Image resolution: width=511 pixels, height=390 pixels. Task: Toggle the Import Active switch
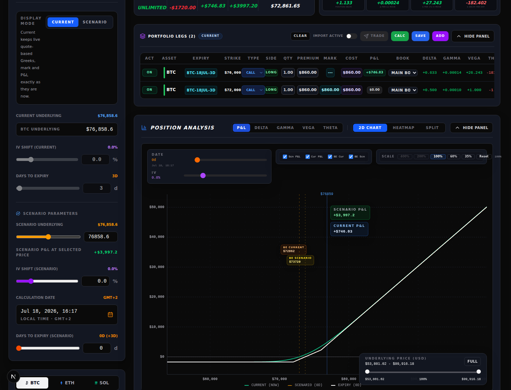[x=352, y=36]
